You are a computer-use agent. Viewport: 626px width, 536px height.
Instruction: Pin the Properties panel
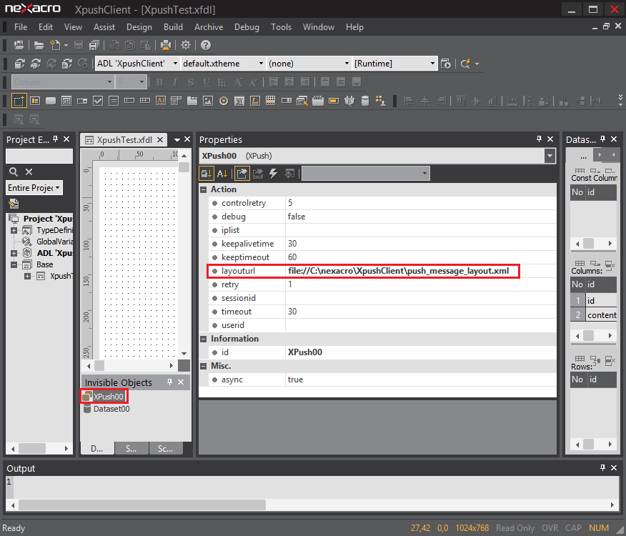(539, 139)
